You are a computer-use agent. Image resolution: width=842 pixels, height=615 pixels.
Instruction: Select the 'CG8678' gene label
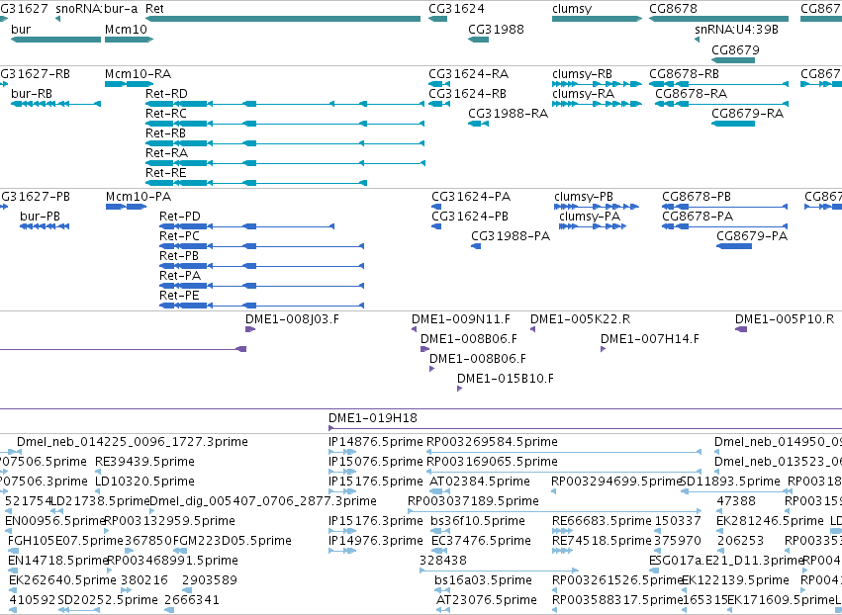tap(673, 9)
